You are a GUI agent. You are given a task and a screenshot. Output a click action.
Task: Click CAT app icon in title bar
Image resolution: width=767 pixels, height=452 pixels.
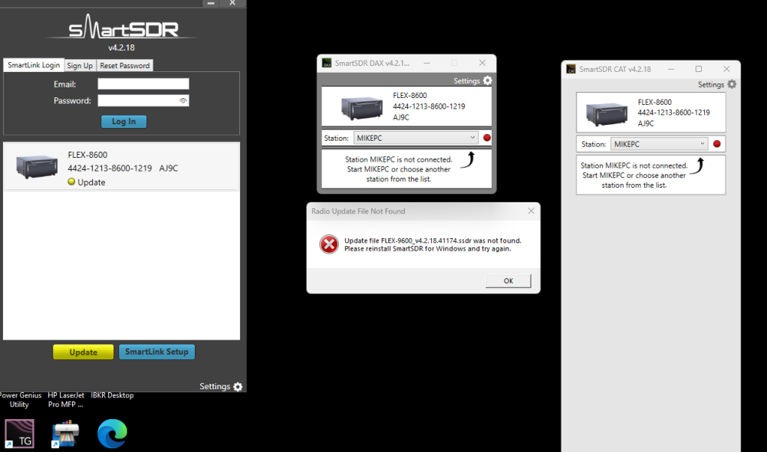coord(571,69)
